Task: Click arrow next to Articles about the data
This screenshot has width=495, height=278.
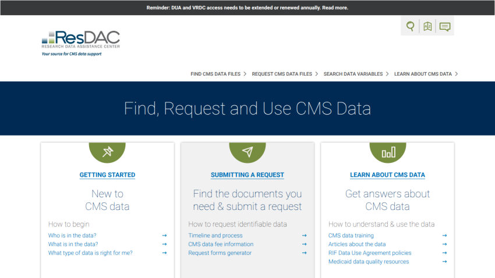Action: click(x=444, y=244)
